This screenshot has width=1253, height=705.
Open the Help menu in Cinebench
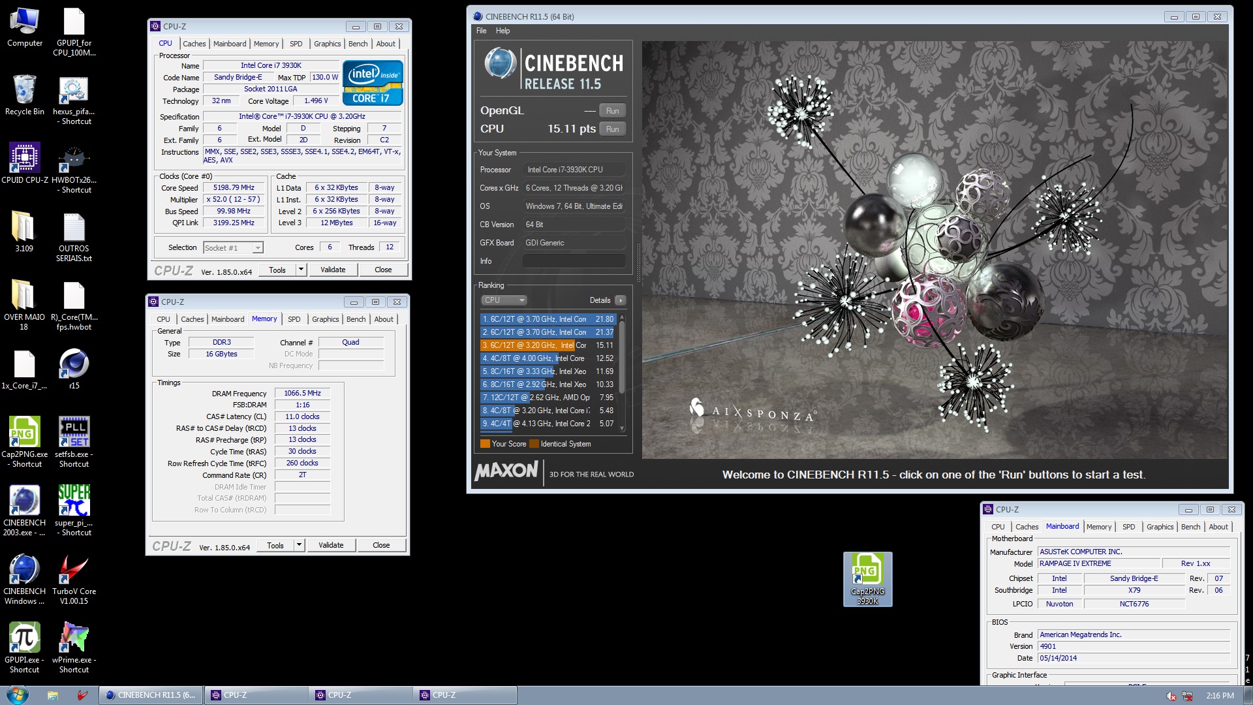click(503, 31)
